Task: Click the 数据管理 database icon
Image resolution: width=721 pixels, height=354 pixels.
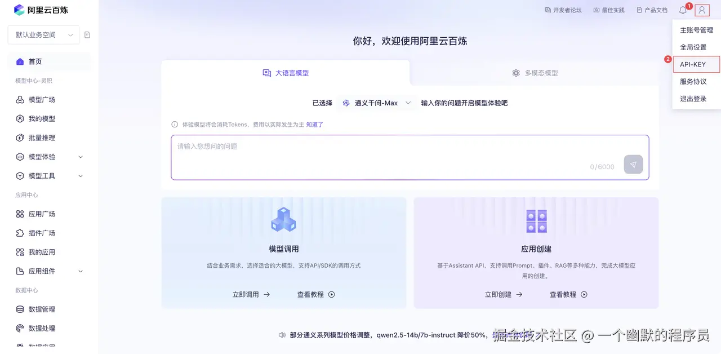Action: (x=20, y=309)
